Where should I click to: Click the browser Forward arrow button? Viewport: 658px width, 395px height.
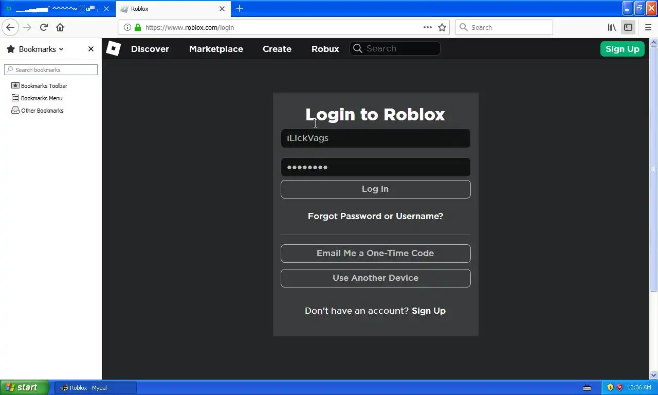(x=27, y=27)
